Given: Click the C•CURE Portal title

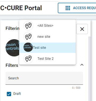Looking at the screenshot, I should click(x=21, y=8).
